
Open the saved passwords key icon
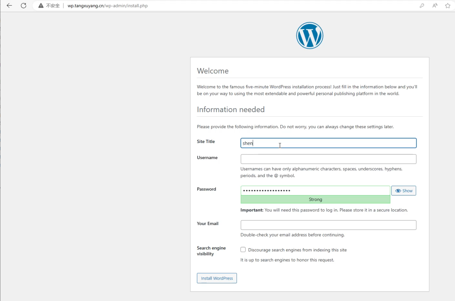click(x=422, y=6)
